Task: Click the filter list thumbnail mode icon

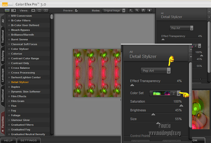Action: click(x=7, y=10)
